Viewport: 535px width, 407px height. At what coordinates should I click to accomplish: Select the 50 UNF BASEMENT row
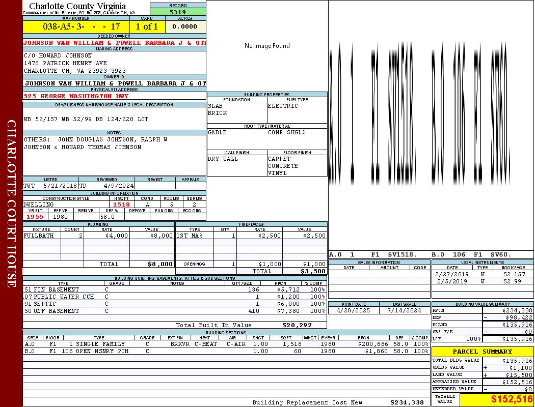175,311
